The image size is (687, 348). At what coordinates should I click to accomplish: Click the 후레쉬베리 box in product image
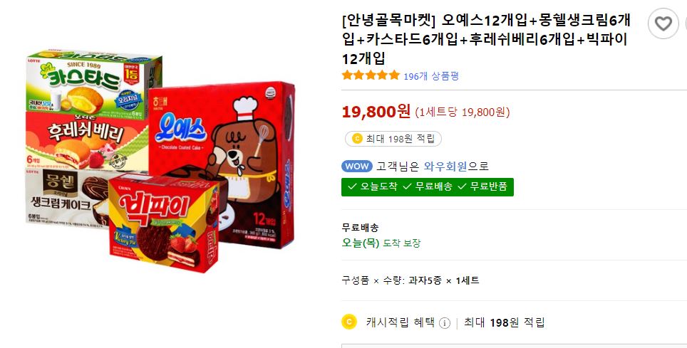point(87,142)
